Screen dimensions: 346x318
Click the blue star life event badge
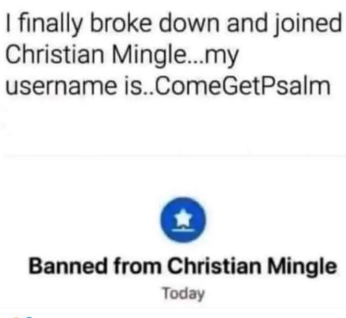tap(183, 220)
